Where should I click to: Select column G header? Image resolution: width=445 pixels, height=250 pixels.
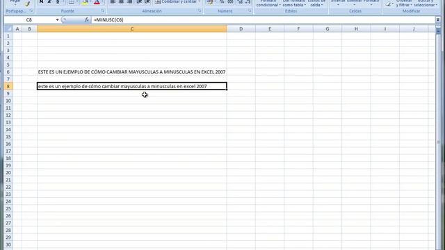[x=327, y=29]
